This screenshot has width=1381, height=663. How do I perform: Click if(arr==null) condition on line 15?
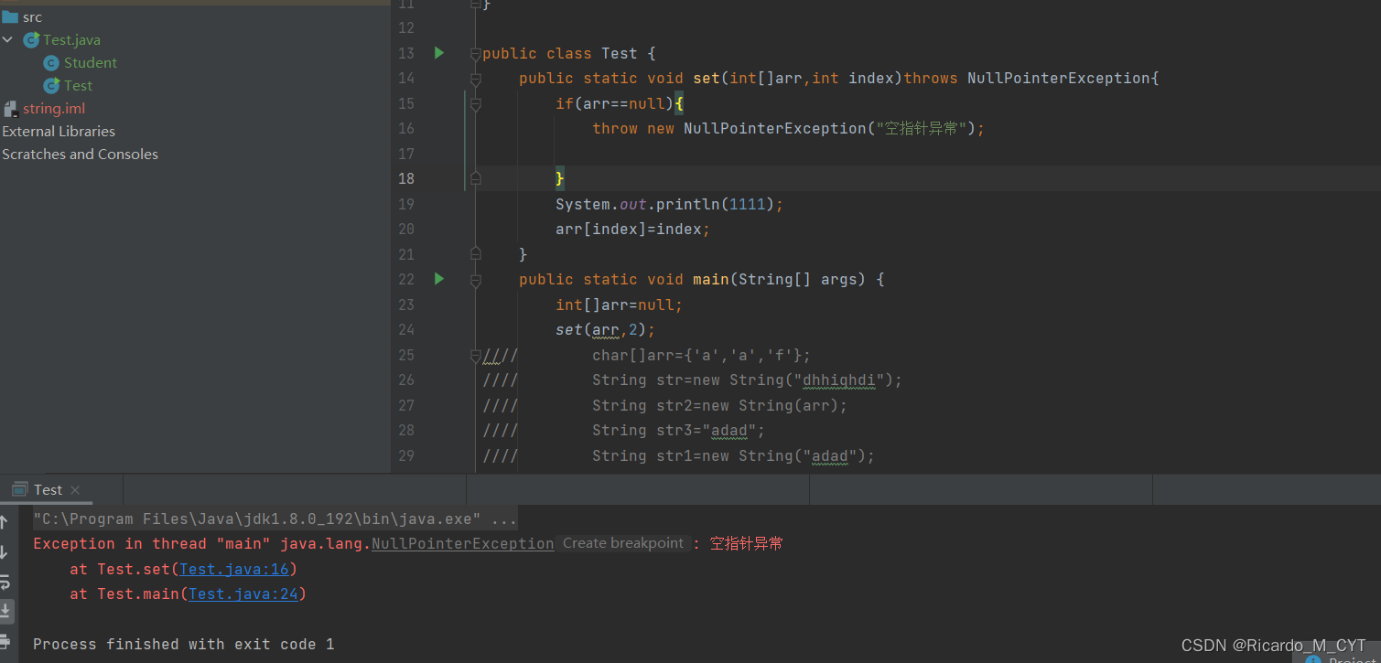pos(614,103)
